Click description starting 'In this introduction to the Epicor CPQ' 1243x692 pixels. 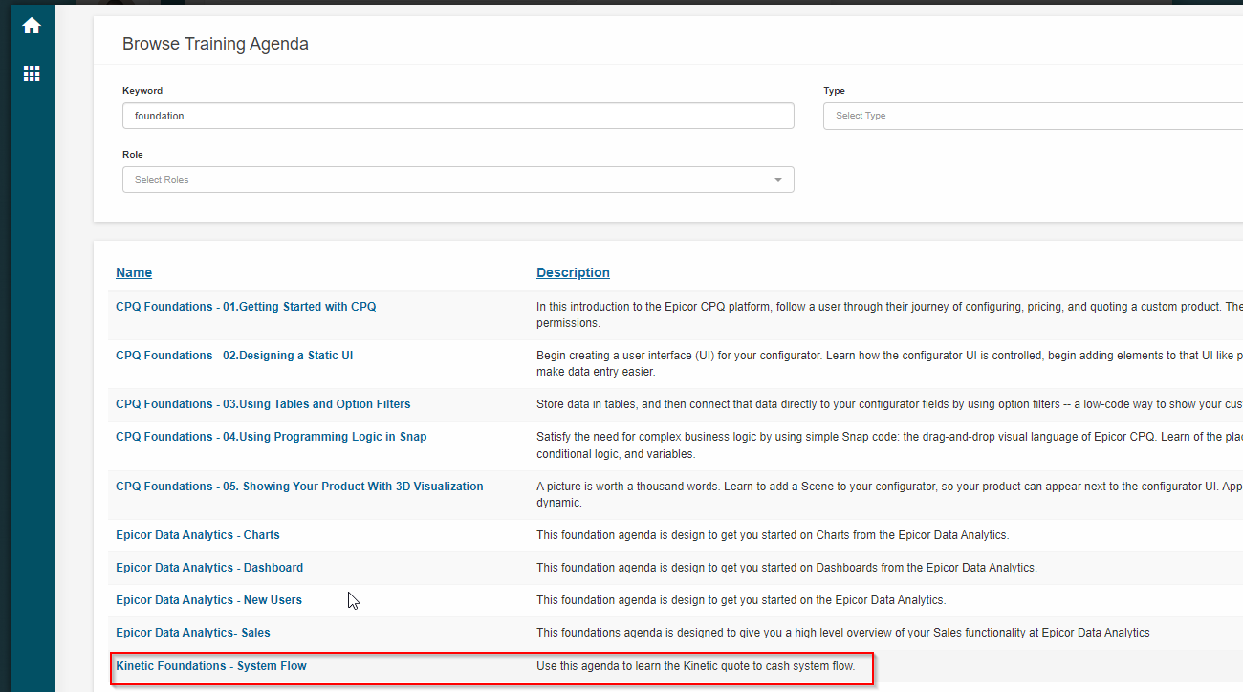click(889, 314)
